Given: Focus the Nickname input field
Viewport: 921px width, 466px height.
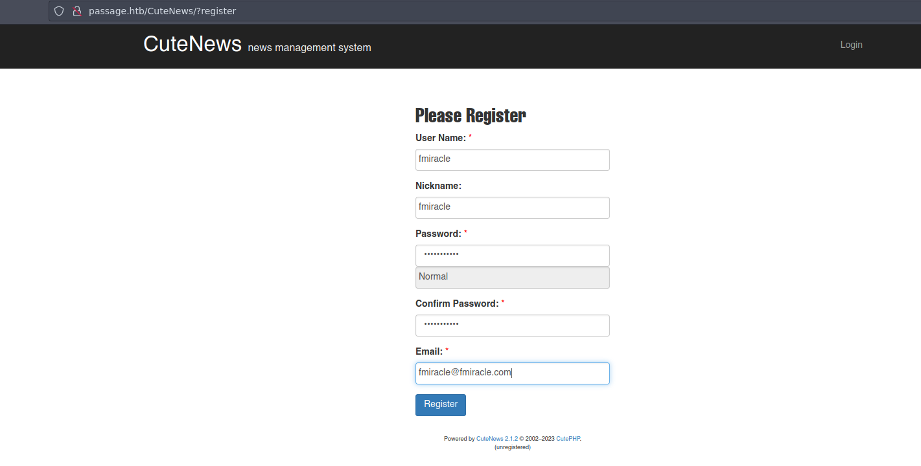Looking at the screenshot, I should (x=512, y=208).
